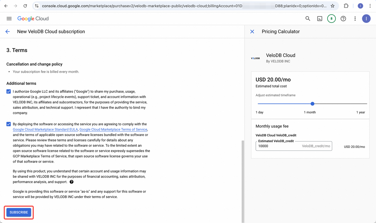Open the Help icon in the console toolbar

click(343, 18)
